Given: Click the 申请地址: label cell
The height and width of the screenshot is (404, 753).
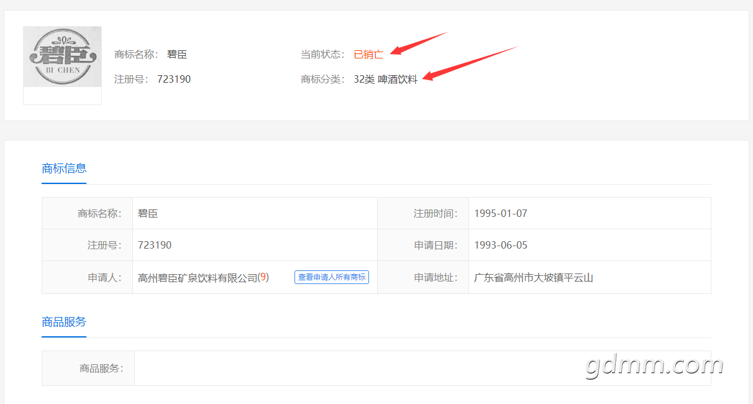Looking at the screenshot, I should (423, 277).
